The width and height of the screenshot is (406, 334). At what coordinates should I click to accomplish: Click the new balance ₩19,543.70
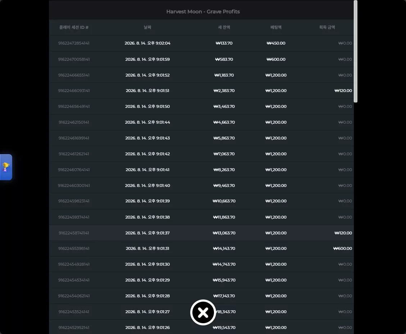click(224, 327)
